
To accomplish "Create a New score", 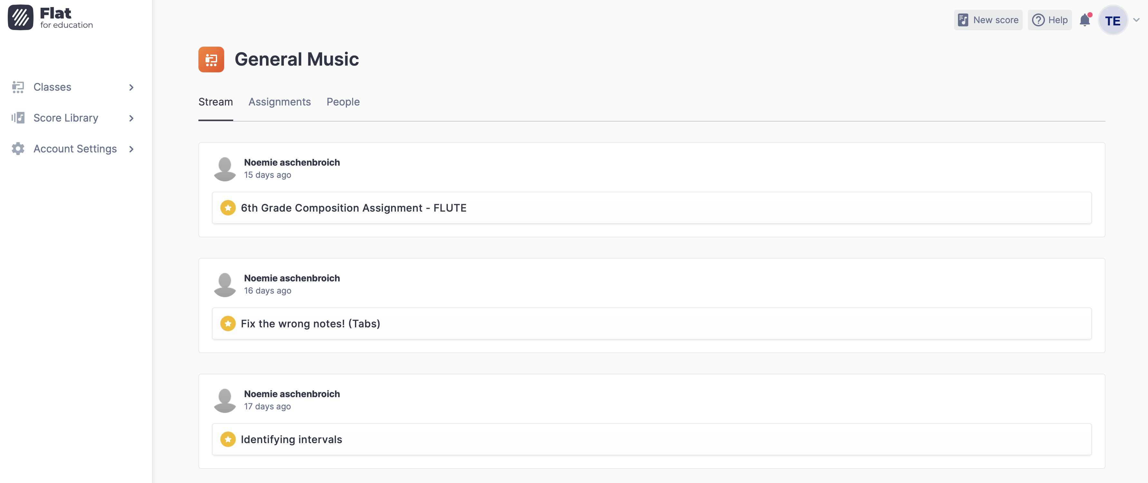I will (x=988, y=20).
